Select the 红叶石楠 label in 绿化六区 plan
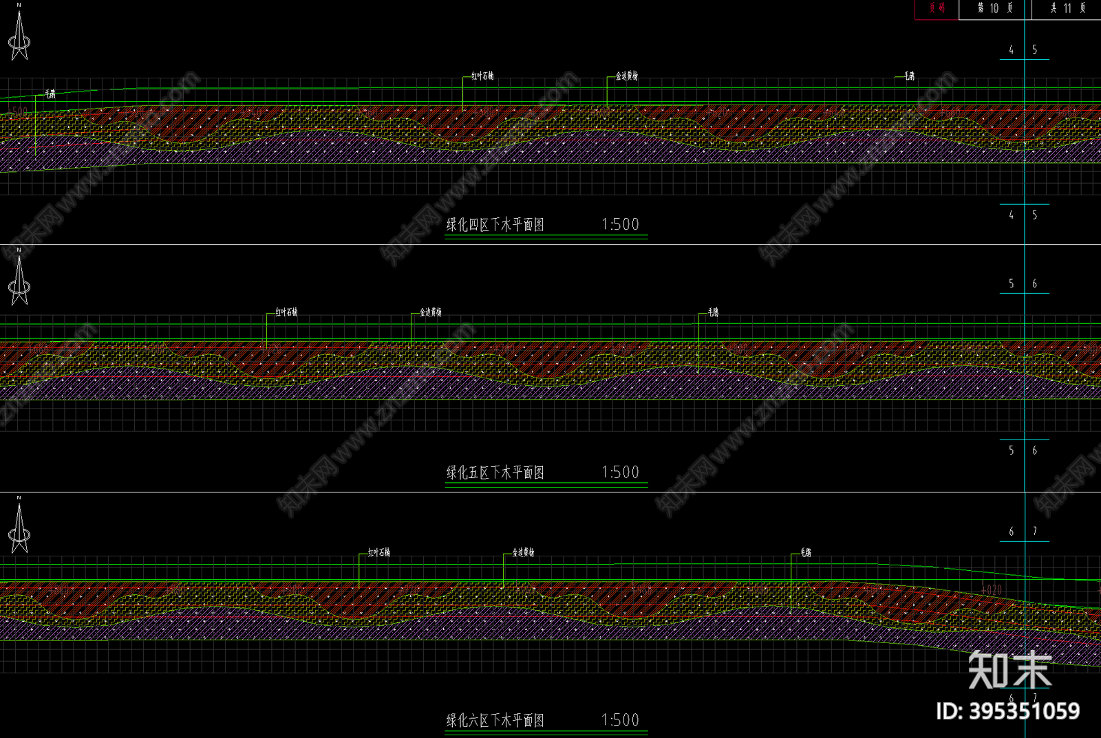The width and height of the screenshot is (1101, 738). click(378, 552)
